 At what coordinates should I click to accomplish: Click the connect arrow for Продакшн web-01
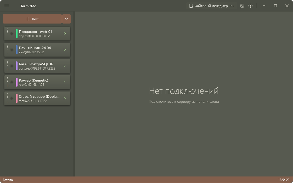coord(65,34)
